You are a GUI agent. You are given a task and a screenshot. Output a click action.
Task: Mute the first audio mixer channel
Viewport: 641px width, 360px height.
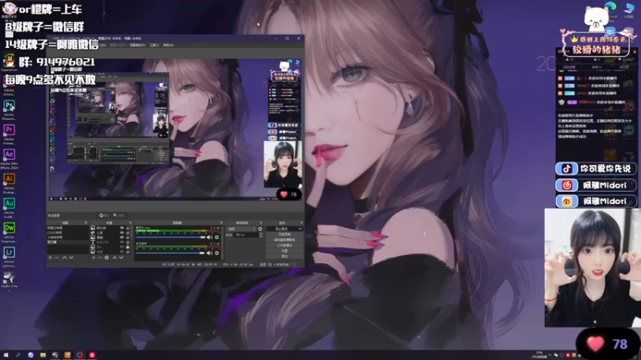pyautogui.click(x=210, y=237)
